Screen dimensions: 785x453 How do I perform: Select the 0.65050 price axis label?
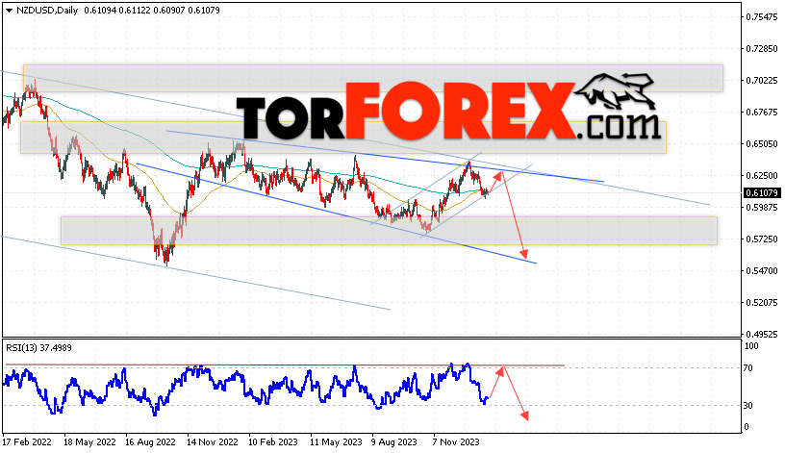(x=762, y=144)
